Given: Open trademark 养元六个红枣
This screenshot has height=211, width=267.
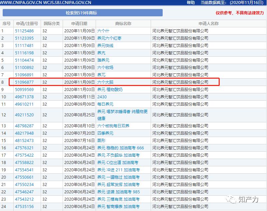Looking at the screenshot, I should point(109,38).
